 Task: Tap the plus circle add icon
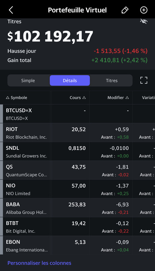144,10
